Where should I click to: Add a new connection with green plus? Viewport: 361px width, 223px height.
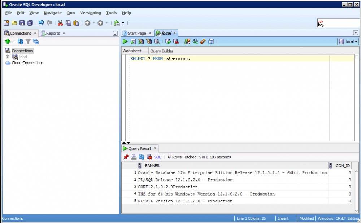click(x=8, y=41)
